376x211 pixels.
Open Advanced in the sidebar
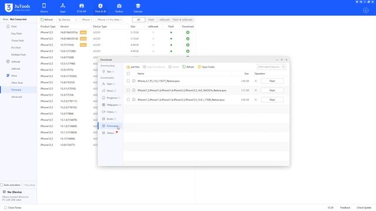(16, 97)
